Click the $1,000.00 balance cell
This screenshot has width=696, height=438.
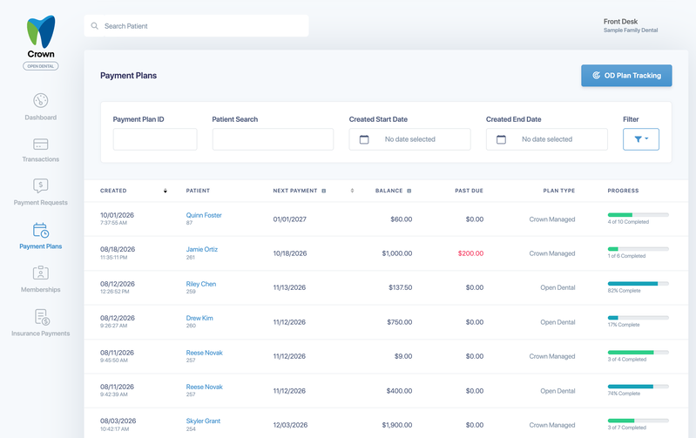pos(397,253)
